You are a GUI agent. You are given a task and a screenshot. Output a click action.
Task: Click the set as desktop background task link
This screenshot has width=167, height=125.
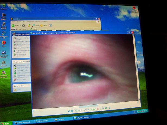pyautogui.click(x=22, y=51)
